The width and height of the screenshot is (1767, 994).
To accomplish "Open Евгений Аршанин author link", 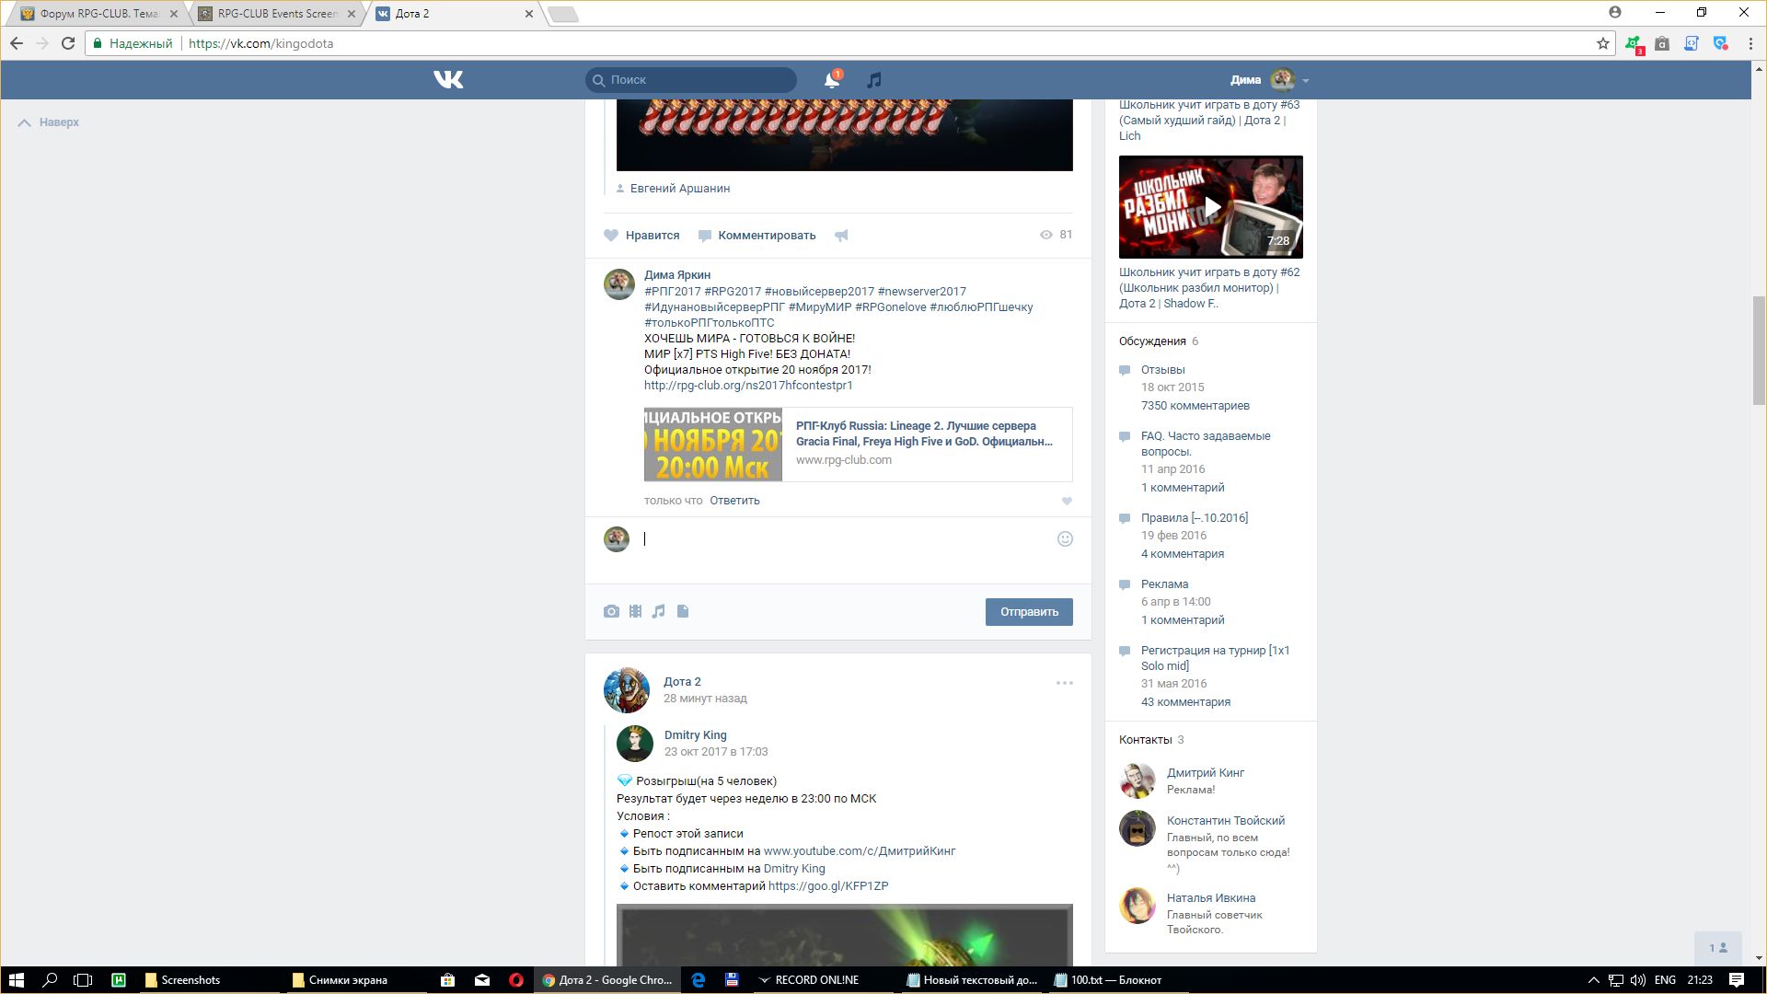I will tap(680, 189).
